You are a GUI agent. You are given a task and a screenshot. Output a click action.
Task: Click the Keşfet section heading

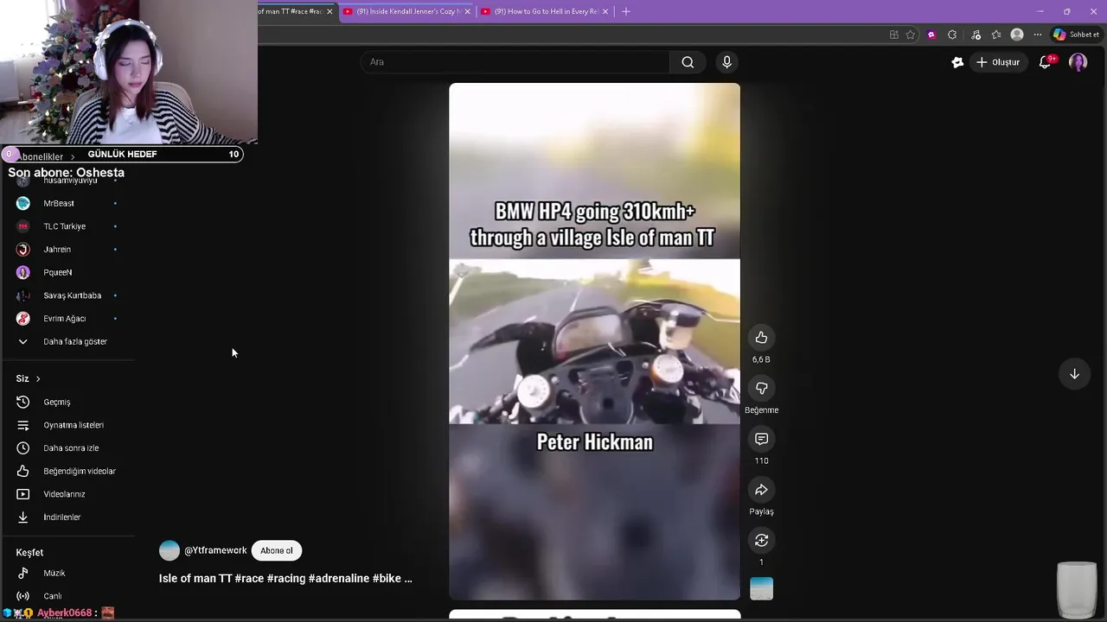pyautogui.click(x=29, y=552)
